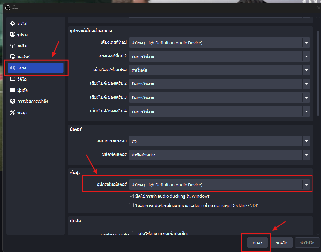Click the keyboard icon beside ปุ่มลัด
321x252 pixels.
pyautogui.click(x=13, y=90)
